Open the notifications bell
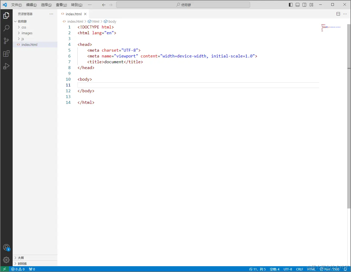Screen dimensions: 351x272 [345, 269]
